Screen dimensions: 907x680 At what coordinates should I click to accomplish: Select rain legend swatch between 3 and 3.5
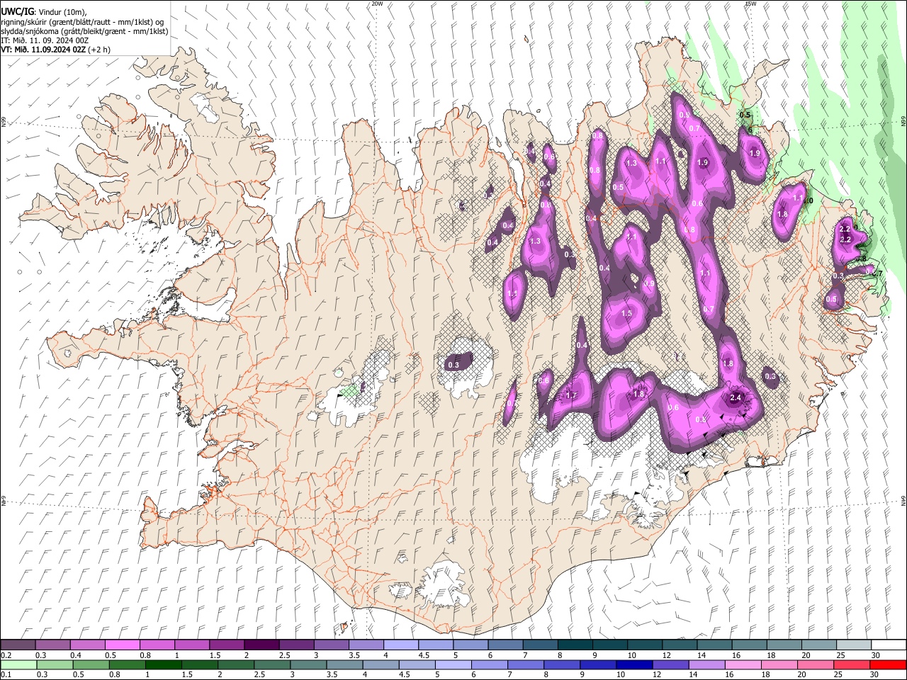pos(308,664)
